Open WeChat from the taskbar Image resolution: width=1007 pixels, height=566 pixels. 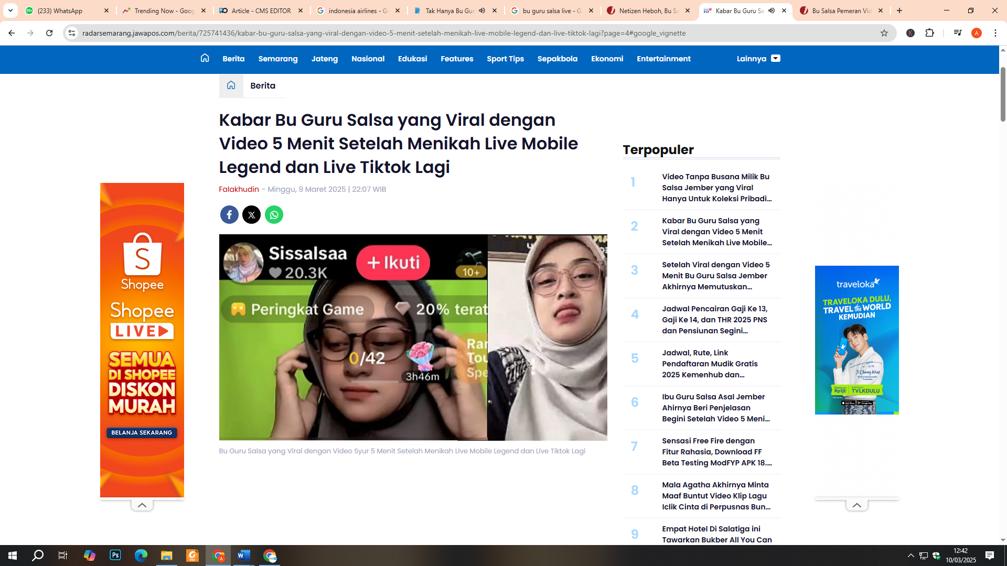(x=270, y=555)
